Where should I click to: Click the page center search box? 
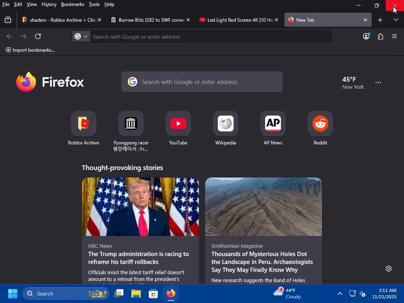(202, 82)
